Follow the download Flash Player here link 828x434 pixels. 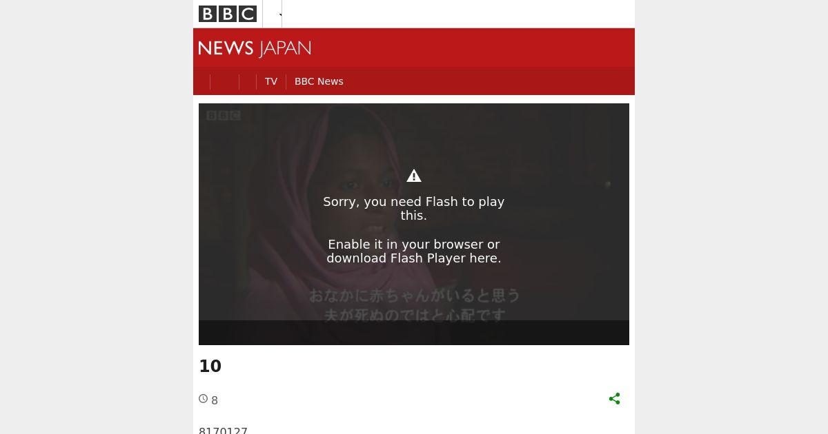[x=414, y=258]
